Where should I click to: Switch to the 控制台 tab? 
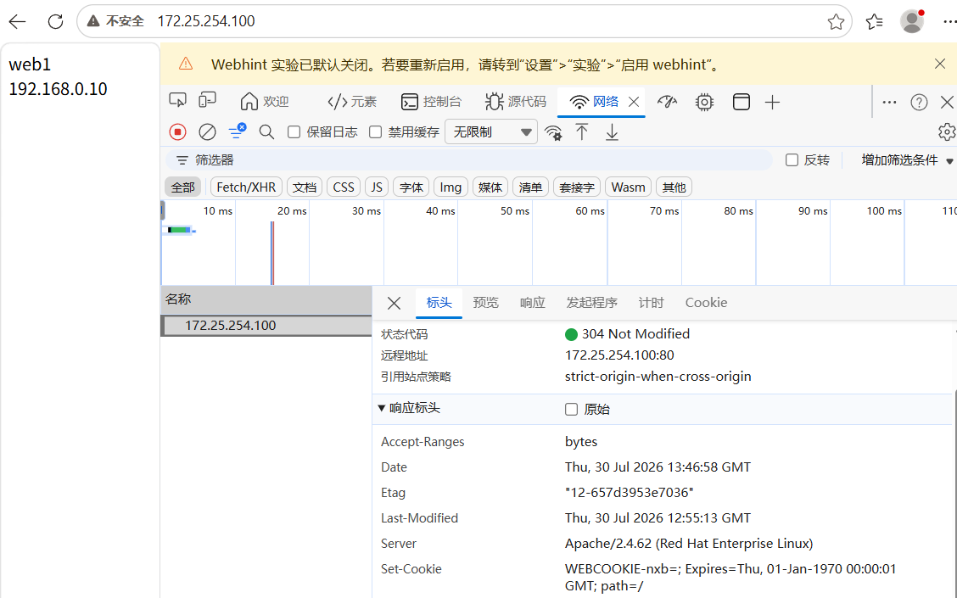(431, 101)
